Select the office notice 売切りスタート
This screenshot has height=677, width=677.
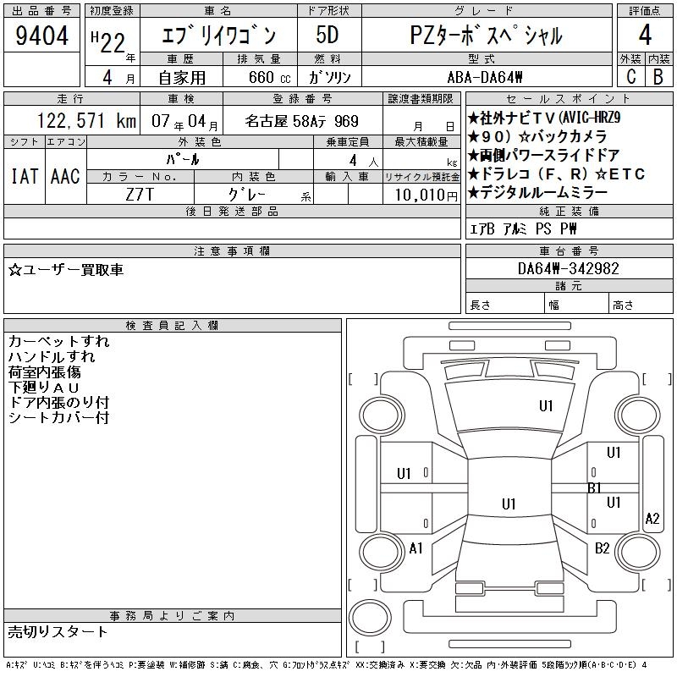point(58,632)
